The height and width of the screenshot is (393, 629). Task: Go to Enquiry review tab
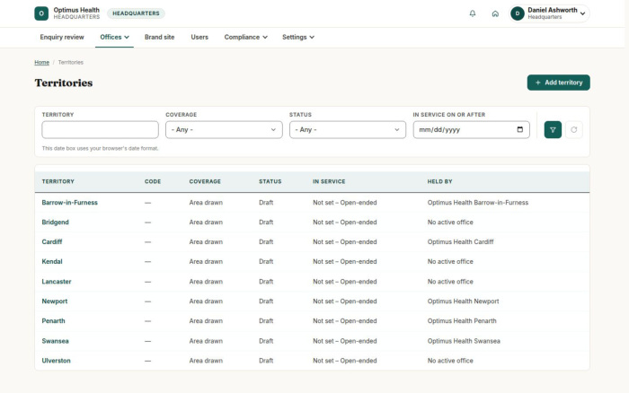62,38
